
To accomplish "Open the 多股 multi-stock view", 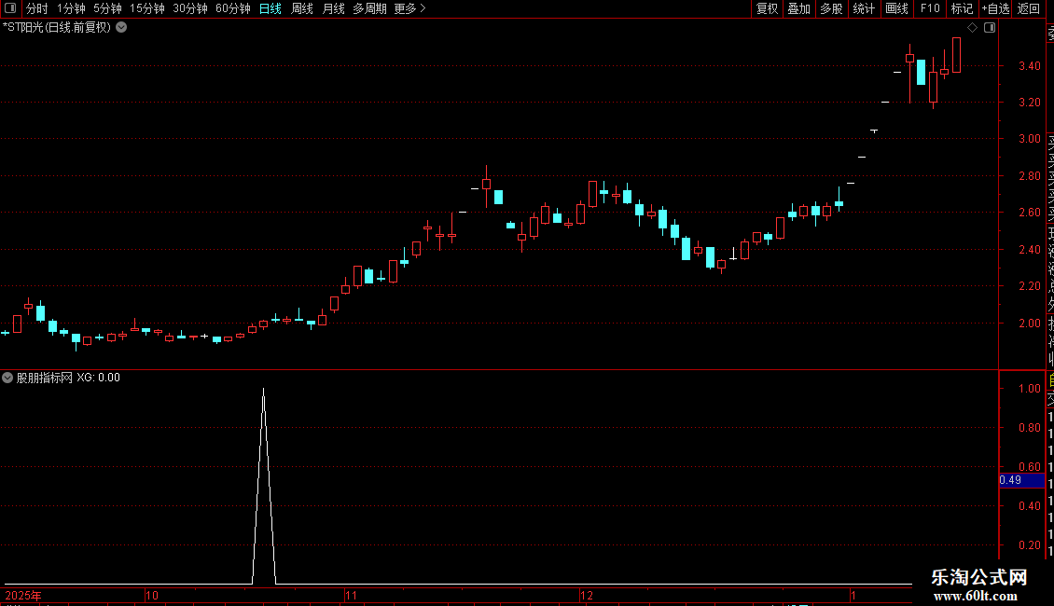I will (x=831, y=8).
